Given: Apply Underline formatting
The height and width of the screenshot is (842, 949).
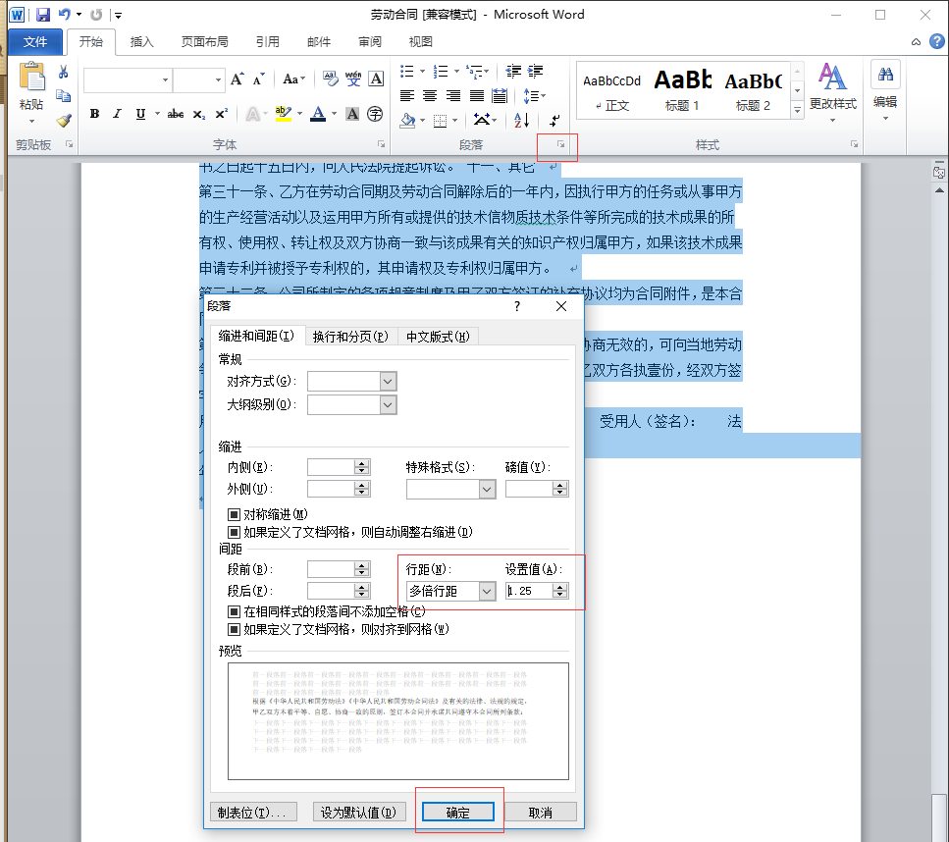Looking at the screenshot, I should 140,114.
